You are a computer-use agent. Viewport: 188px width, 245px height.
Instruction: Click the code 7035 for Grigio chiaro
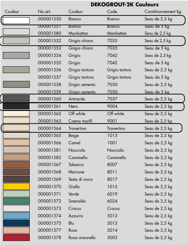112,41
